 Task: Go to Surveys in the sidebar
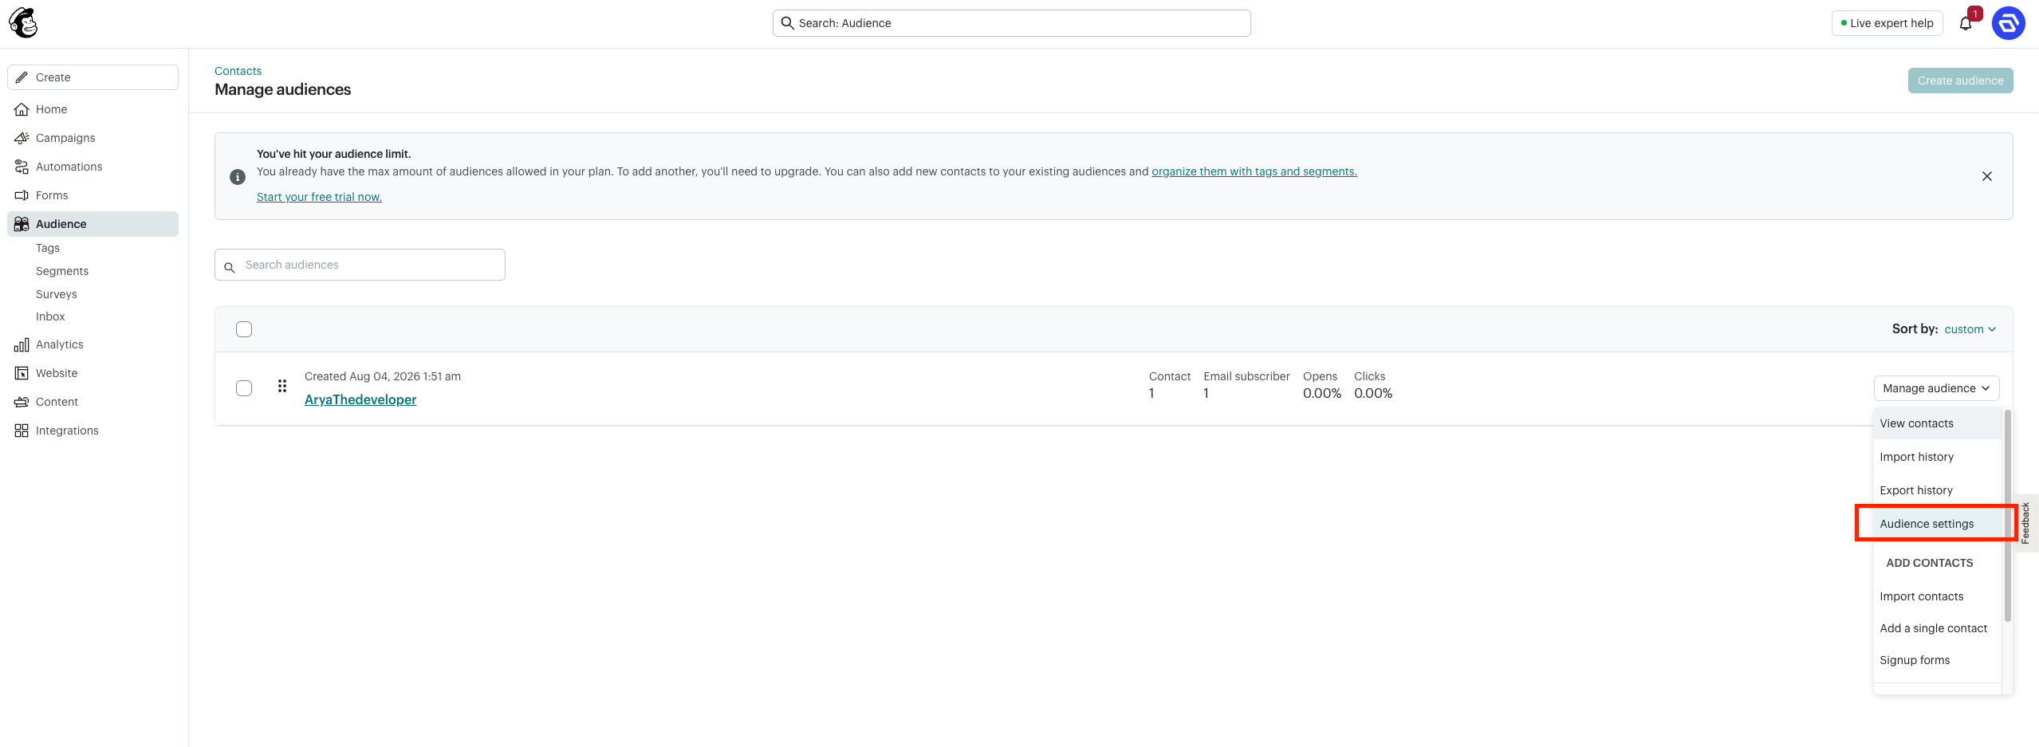point(57,294)
